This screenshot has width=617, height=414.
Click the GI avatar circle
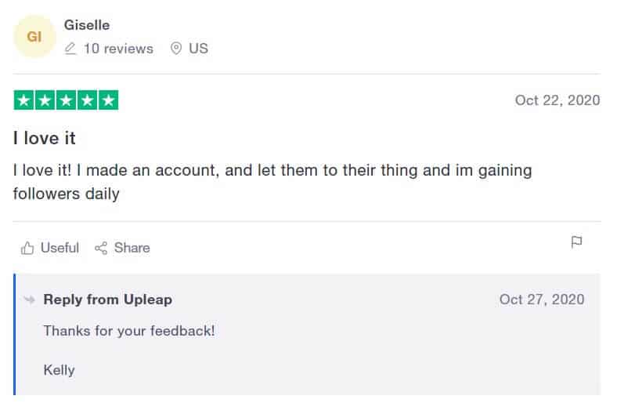click(x=34, y=37)
